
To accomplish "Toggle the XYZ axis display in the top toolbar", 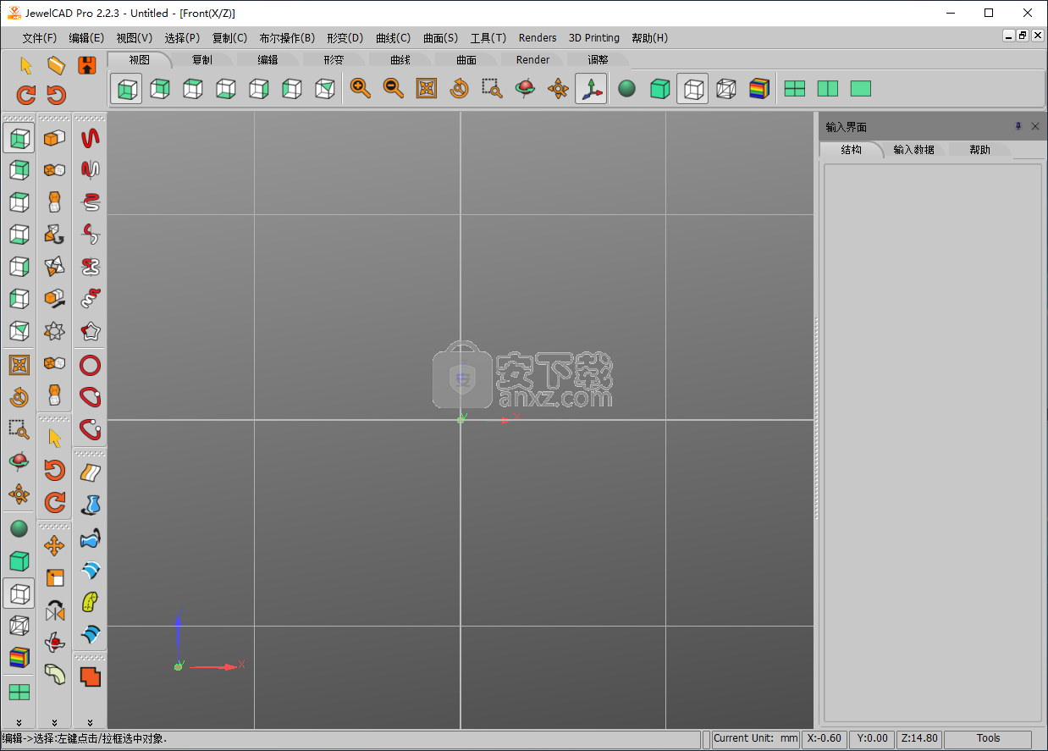I will coord(591,89).
